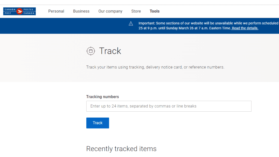Screen dimensions: 279x157
Task: Open Read the details link
Action: [244, 28]
